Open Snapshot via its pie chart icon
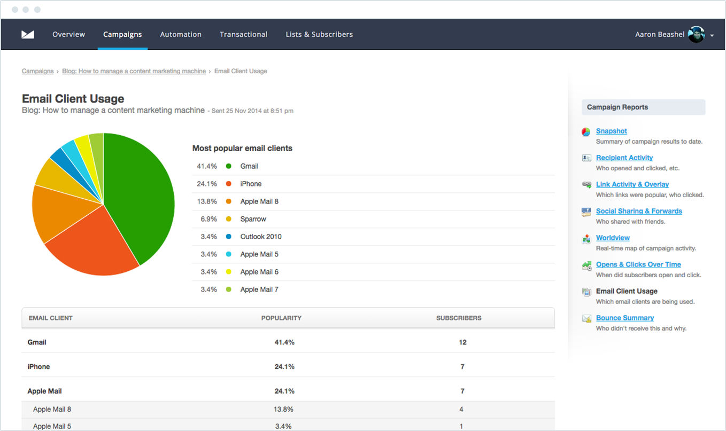Screen dimensions: 726x431 pyautogui.click(x=586, y=131)
